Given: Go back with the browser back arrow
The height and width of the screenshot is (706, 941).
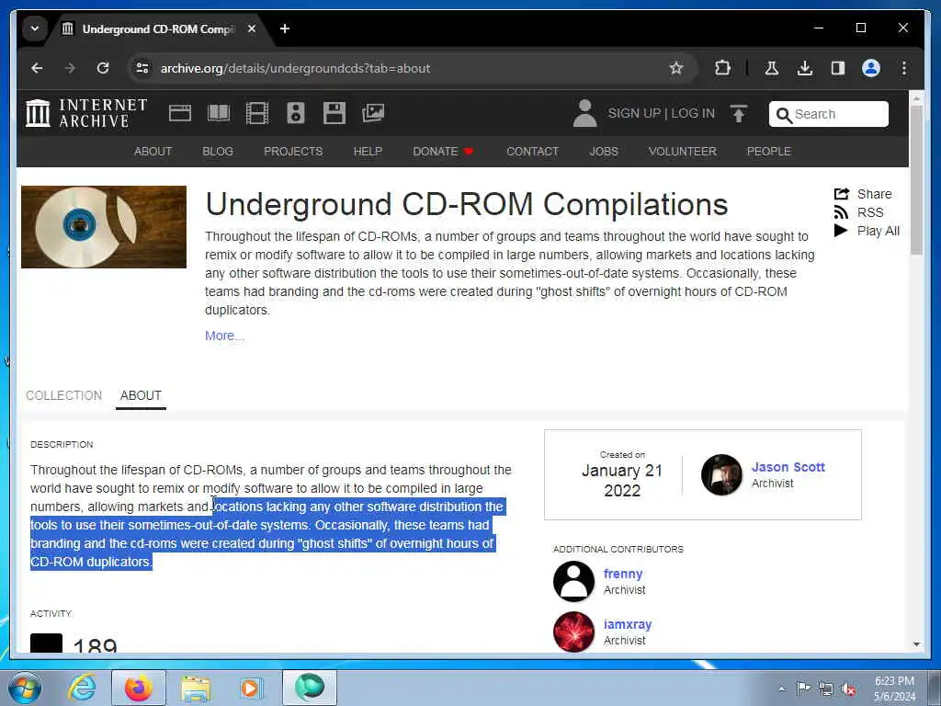Looking at the screenshot, I should pos(37,68).
